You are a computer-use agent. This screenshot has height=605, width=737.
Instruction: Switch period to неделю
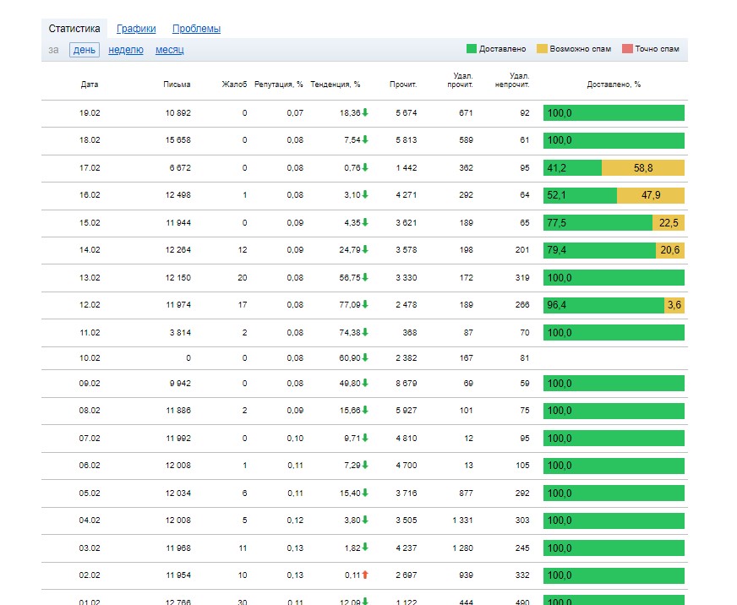pos(125,50)
